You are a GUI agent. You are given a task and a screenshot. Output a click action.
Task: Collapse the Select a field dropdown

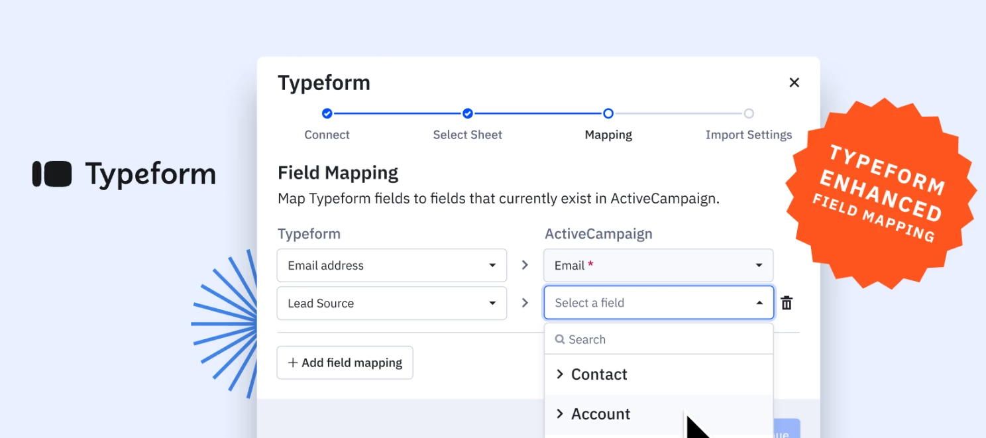759,302
